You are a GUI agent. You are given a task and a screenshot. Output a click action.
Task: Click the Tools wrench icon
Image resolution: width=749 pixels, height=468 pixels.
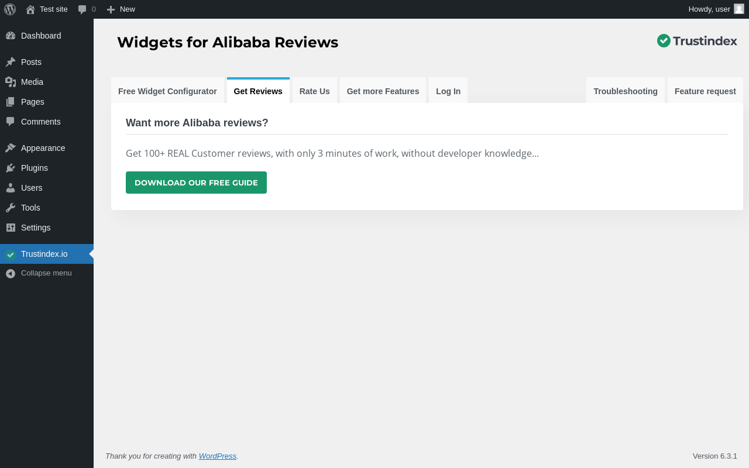[11, 208]
